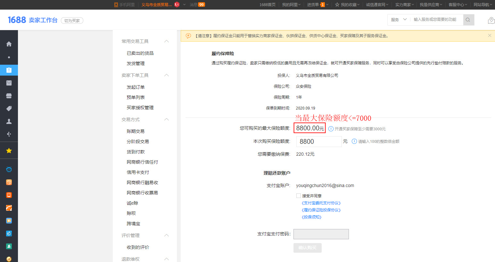Viewport: 495px width, 262px height.
Task: Open 预单列表 menu item
Action: (x=136, y=97)
